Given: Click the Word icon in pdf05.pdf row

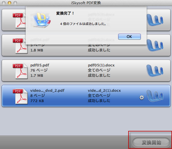Looking at the screenshot, I should click(155, 70).
